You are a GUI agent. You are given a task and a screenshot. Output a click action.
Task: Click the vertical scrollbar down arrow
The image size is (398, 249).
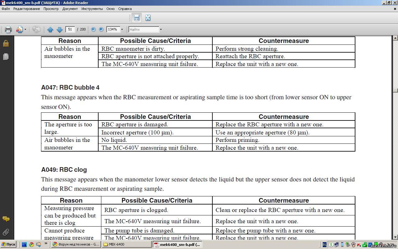[395, 237]
